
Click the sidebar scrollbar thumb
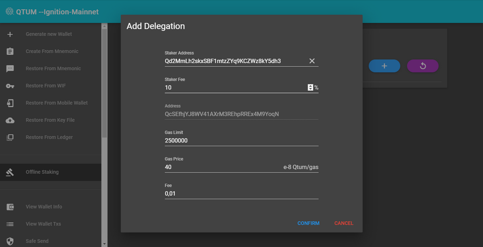[x=105, y=84]
